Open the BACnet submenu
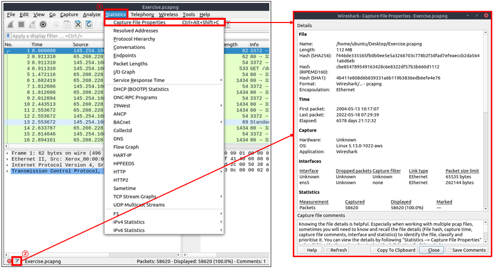This screenshot has width=498, height=269. coord(164,122)
